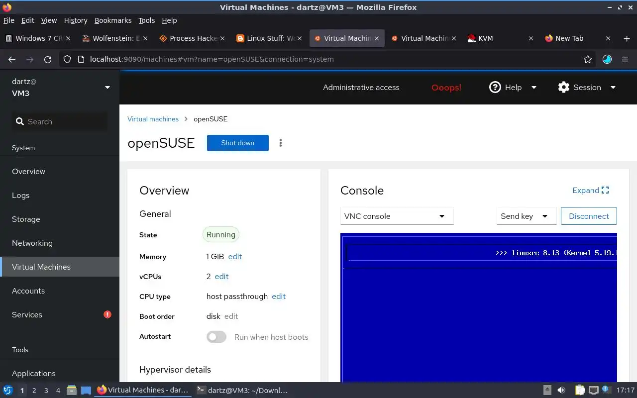This screenshot has height=398, width=637.
Task: Click the Expand console fullscreen icon
Action: coord(605,190)
